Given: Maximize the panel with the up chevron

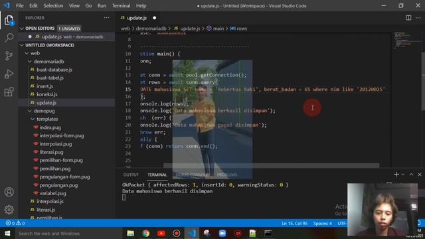Looking at the screenshot, I should click(x=411, y=175).
